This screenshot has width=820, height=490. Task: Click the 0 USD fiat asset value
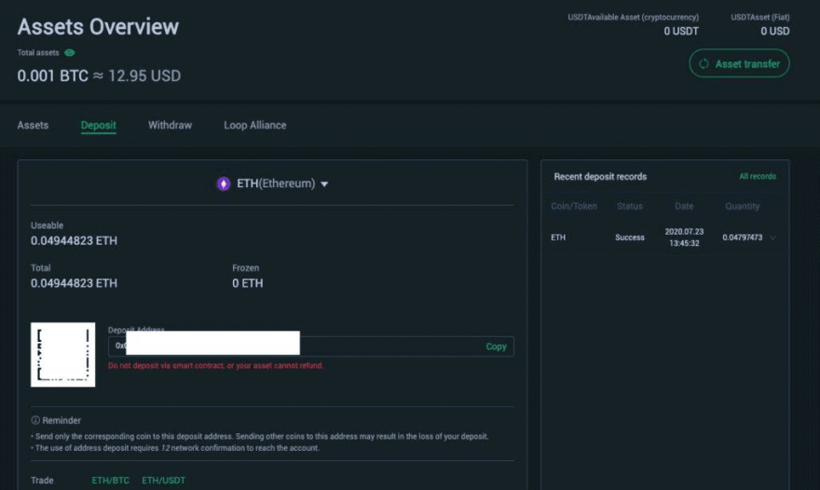pyautogui.click(x=775, y=32)
